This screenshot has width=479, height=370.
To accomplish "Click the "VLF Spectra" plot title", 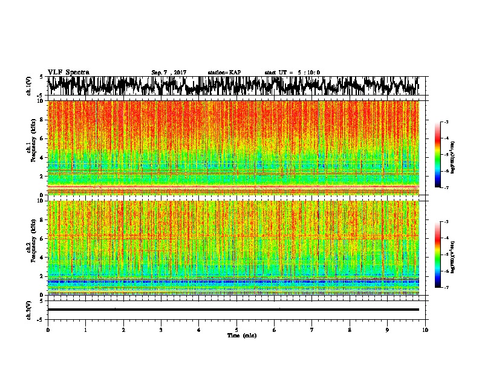I will coord(68,73).
